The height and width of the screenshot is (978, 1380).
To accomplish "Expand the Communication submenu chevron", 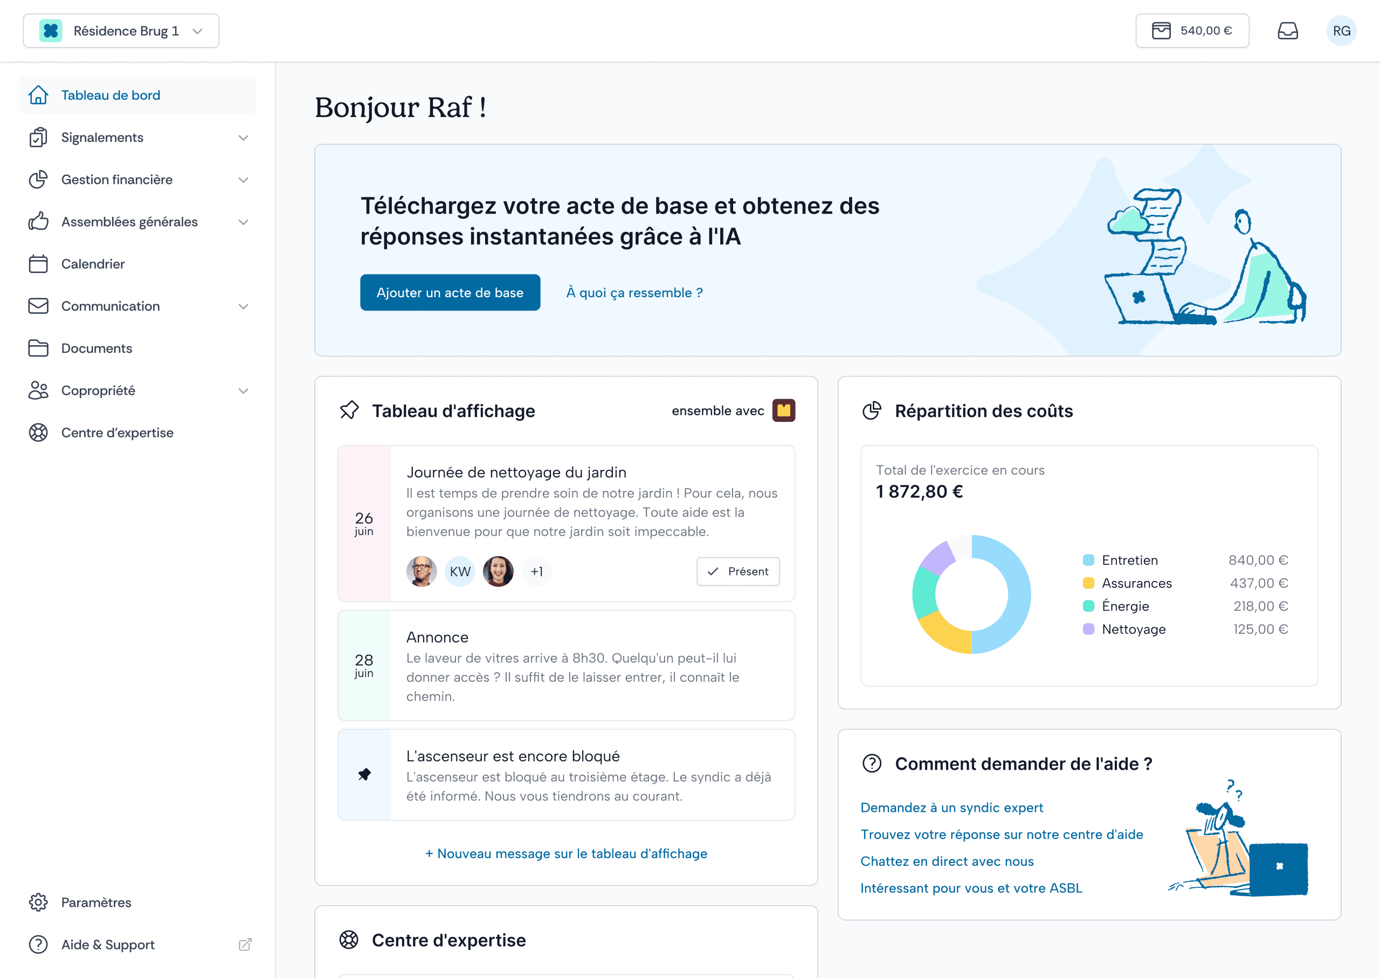I will (x=243, y=306).
